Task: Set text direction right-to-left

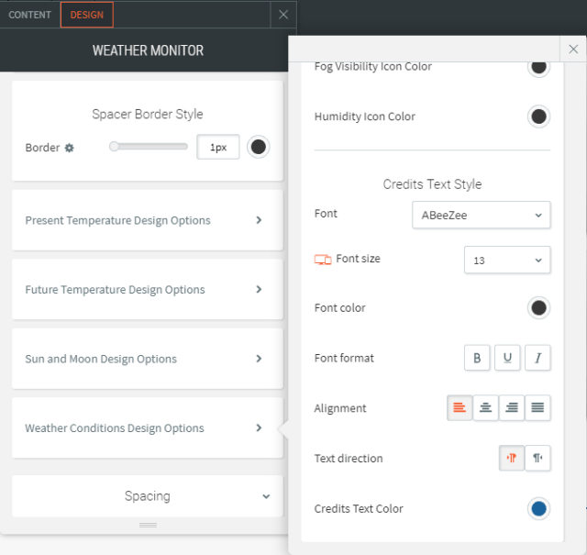Action: [x=538, y=459]
